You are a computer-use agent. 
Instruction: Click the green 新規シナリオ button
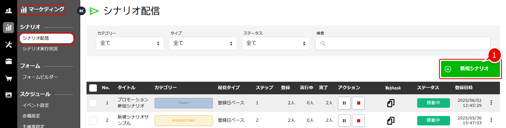click(x=470, y=69)
